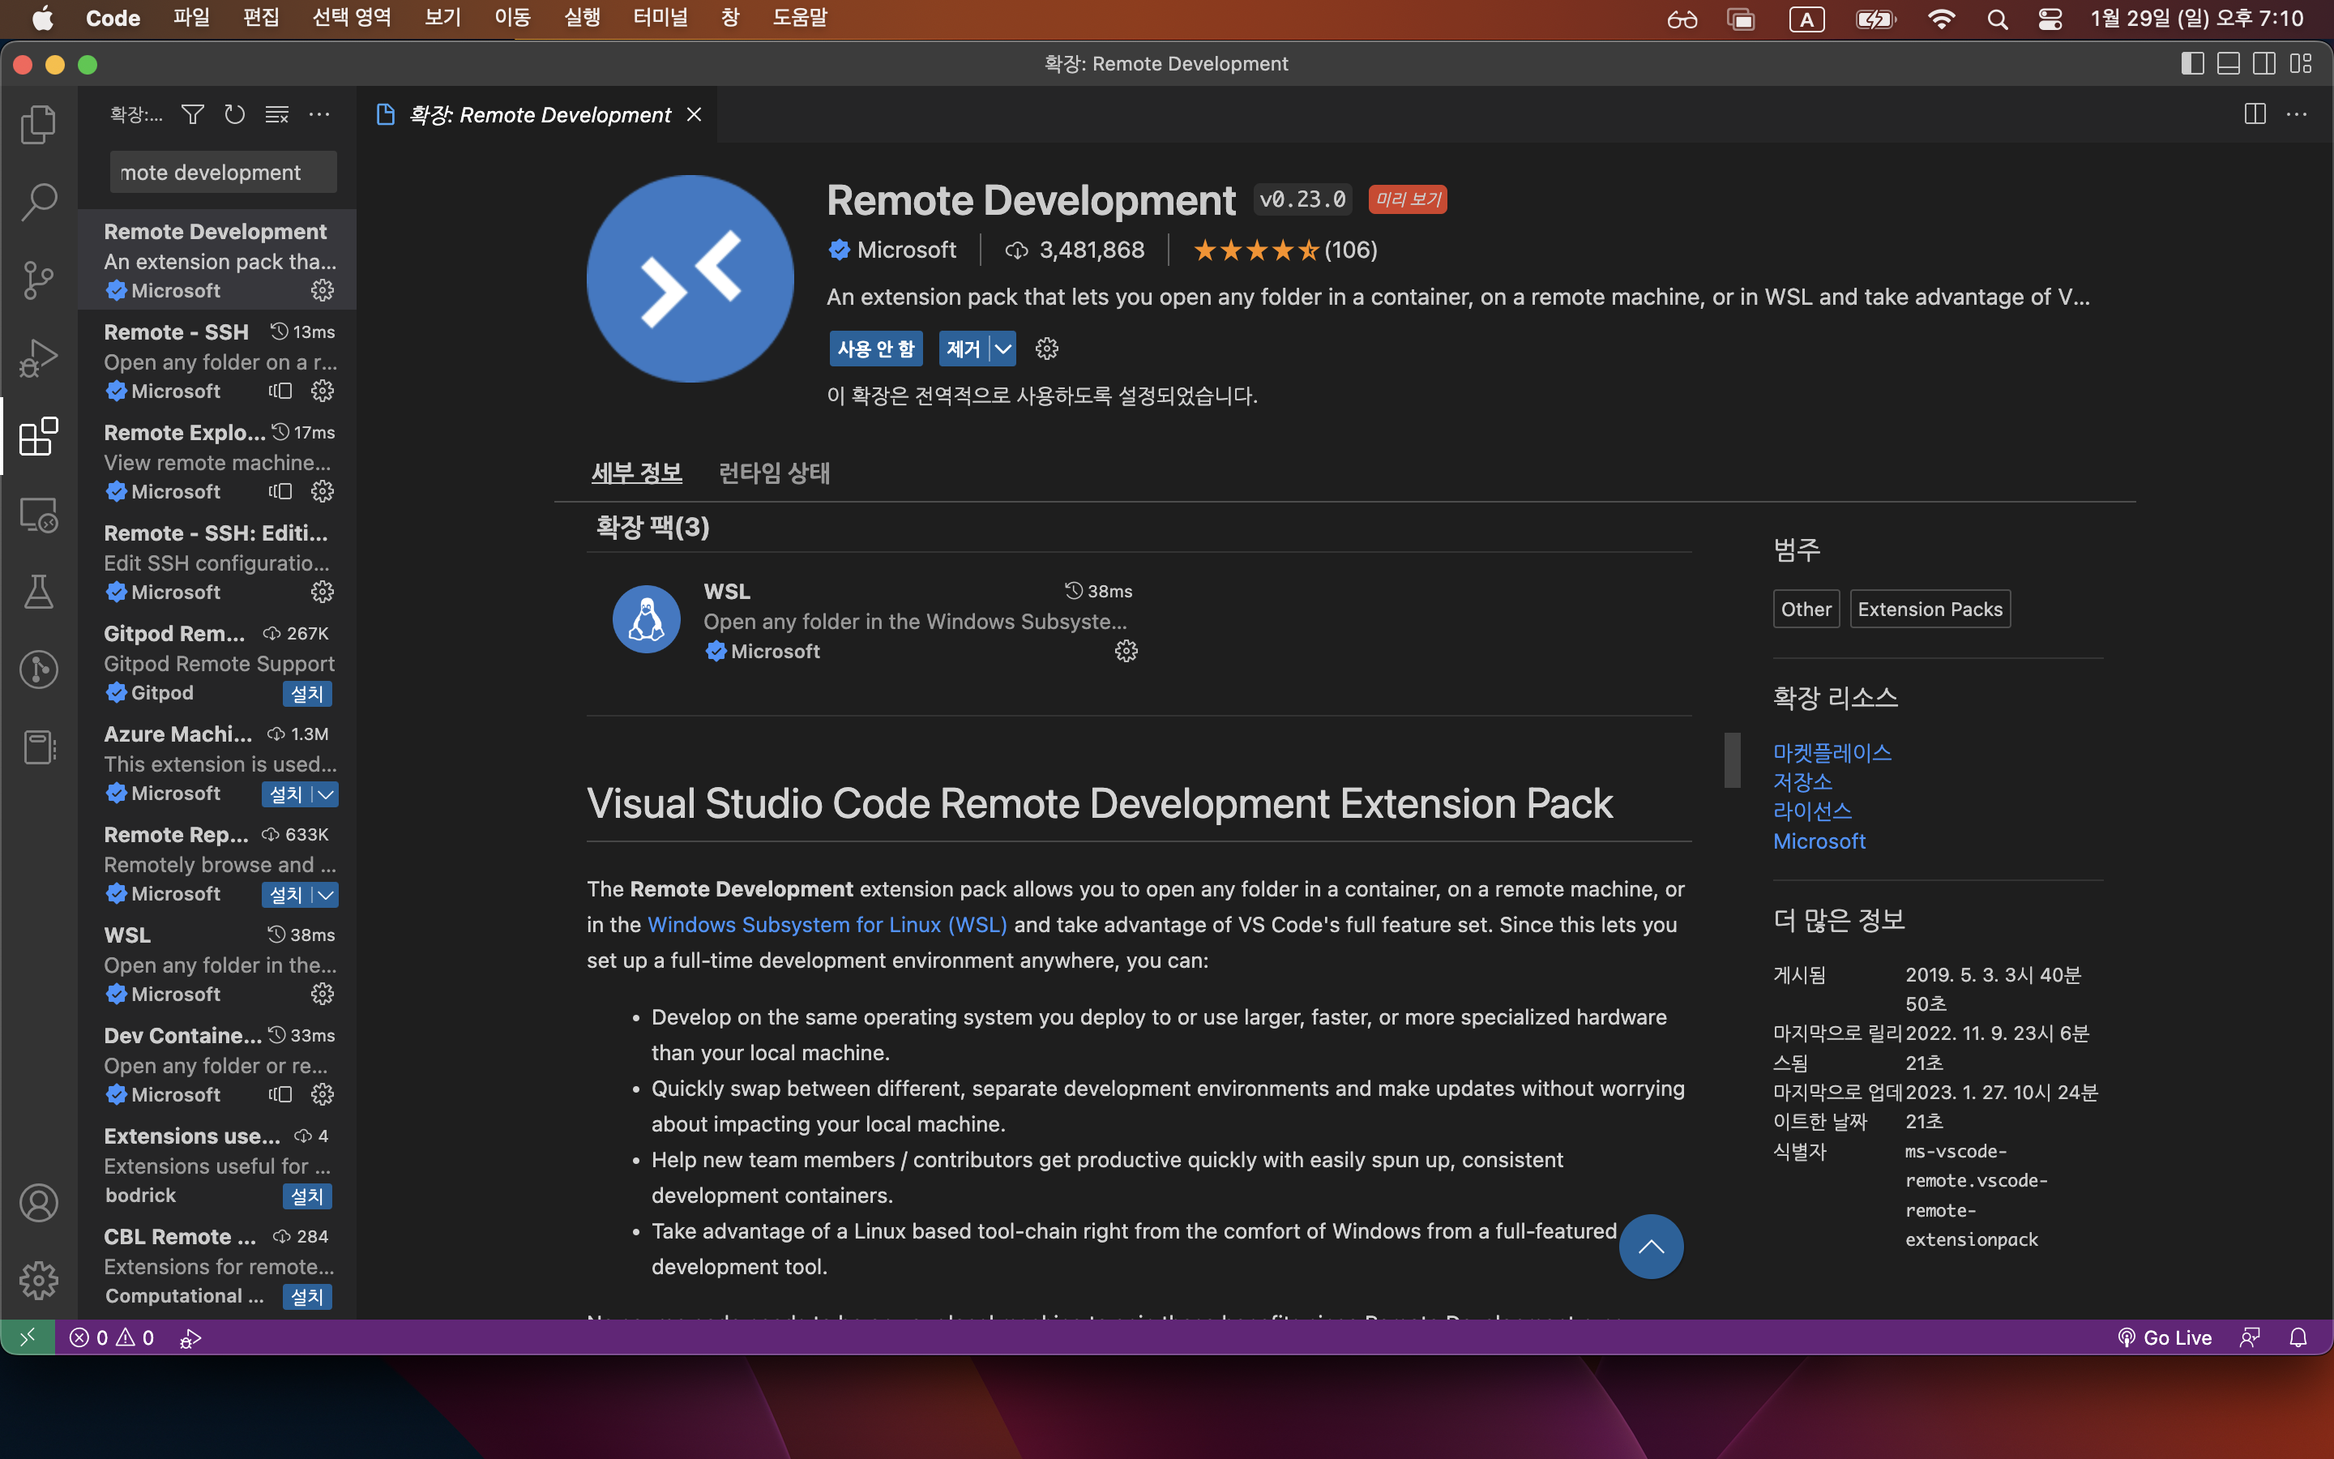Click the 사용 안 함 disable button
The height and width of the screenshot is (1459, 2334).
point(876,349)
